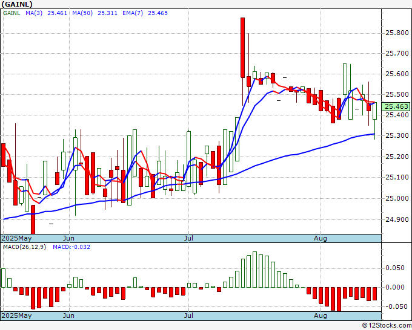Click Jul on the price chart time axis
This screenshot has height=330, width=412.
point(188,238)
